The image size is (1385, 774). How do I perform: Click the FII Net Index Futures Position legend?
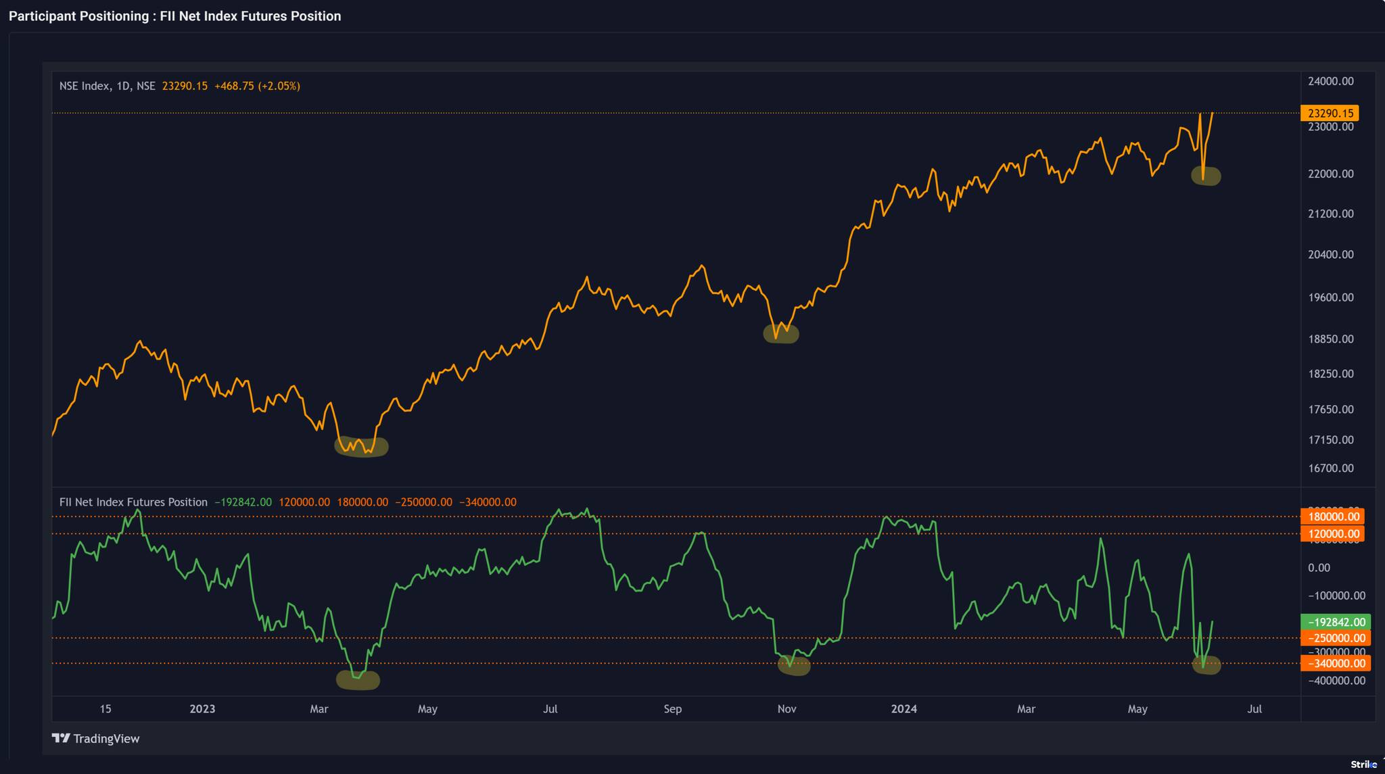pyautogui.click(x=133, y=502)
